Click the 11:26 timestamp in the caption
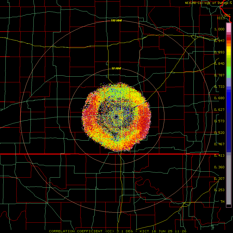The image size is (233, 233). click(180, 231)
